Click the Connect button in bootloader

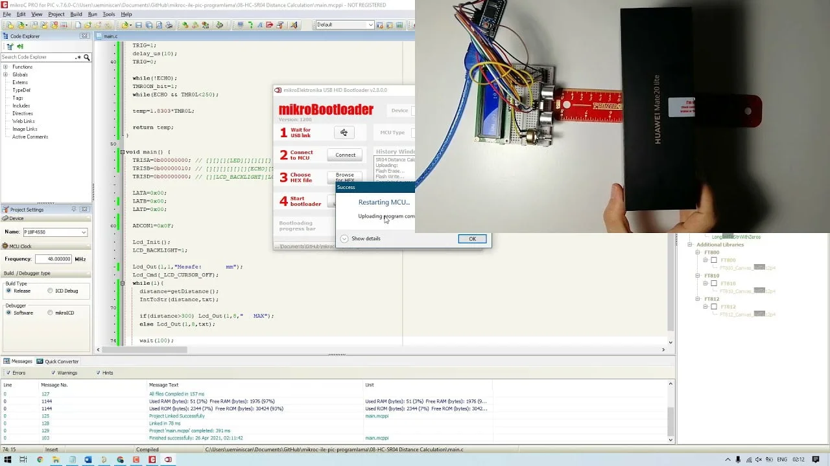click(345, 155)
